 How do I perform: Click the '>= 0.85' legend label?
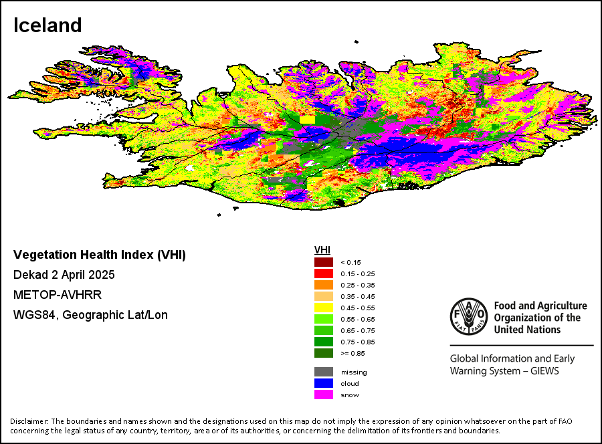tap(353, 354)
